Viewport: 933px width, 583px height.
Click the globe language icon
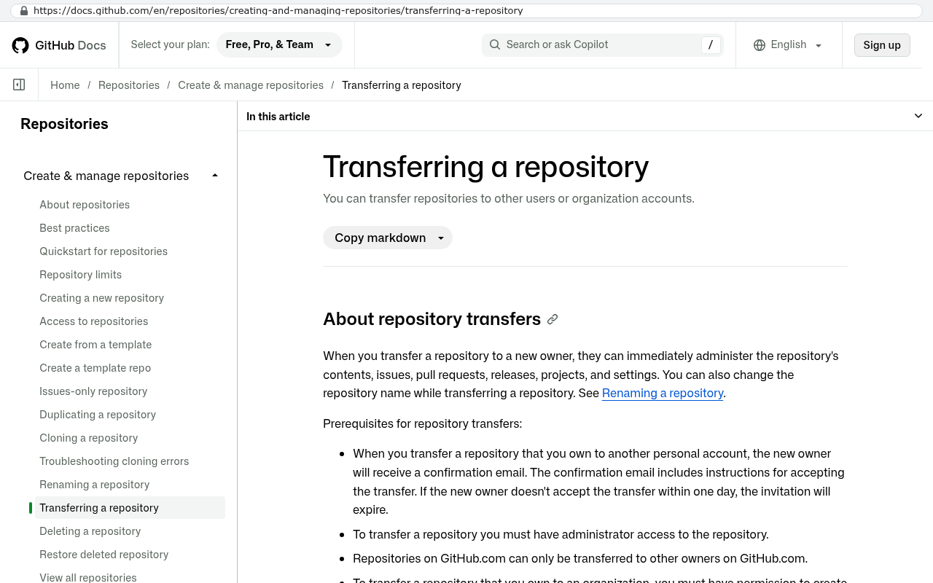point(760,45)
